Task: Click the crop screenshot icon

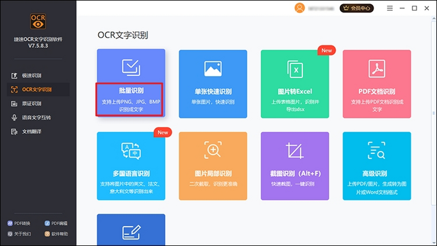Action: pos(295,150)
